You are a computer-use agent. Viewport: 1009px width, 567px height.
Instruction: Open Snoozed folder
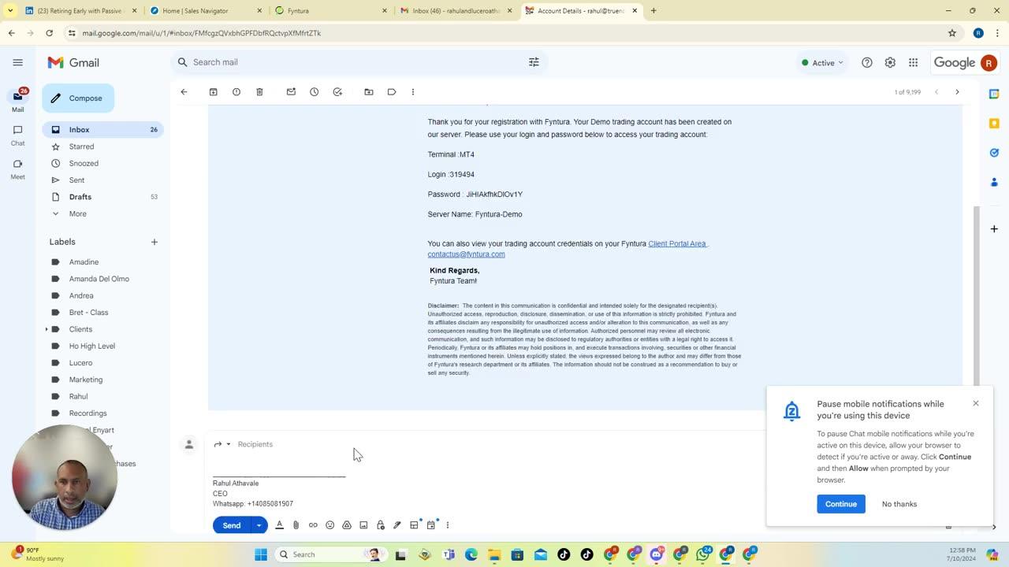(103, 163)
